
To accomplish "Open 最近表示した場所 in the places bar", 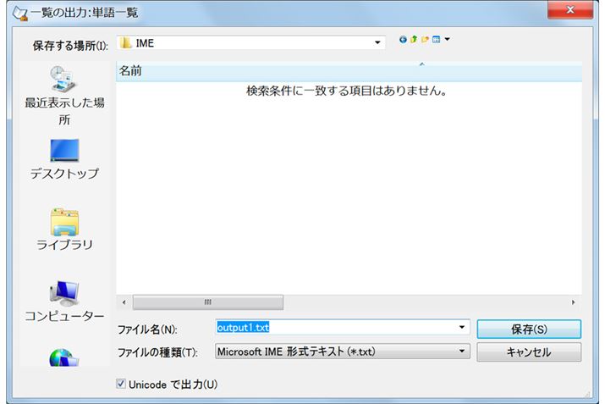I will click(64, 96).
